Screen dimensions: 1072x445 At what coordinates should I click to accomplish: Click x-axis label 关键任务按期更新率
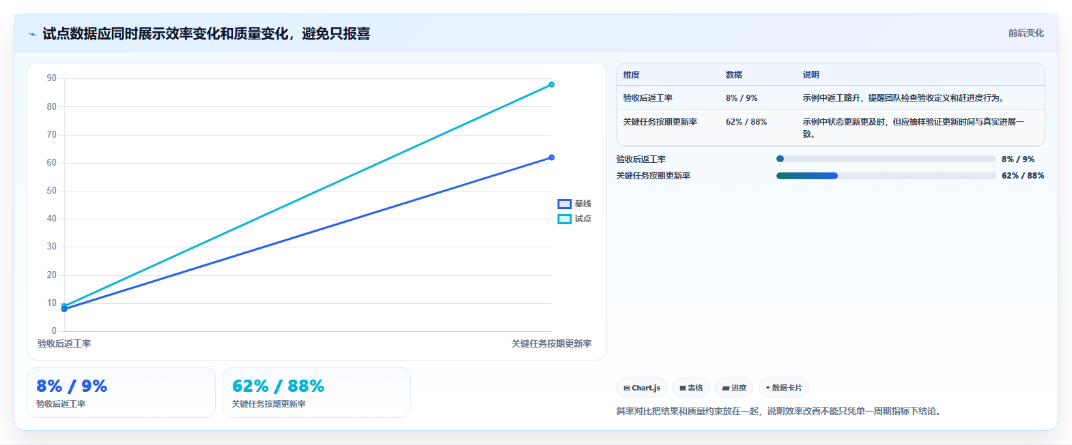click(552, 344)
